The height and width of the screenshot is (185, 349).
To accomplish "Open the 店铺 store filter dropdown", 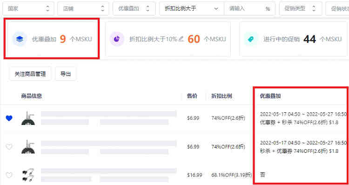I will coord(83,9).
